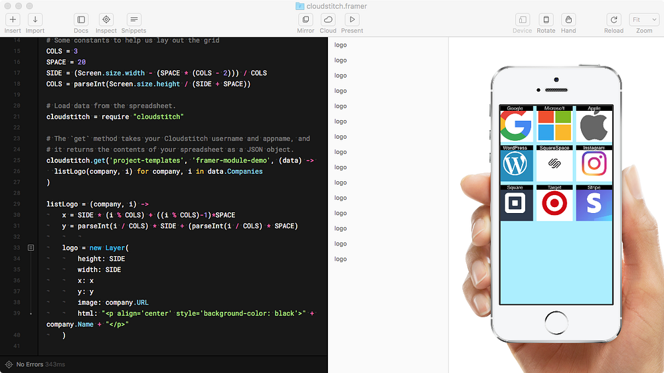The image size is (664, 373).
Task: Click the No Errors status icon
Action: click(9, 364)
